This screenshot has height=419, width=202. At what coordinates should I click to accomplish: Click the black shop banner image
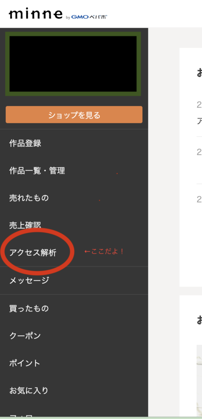tap(73, 64)
